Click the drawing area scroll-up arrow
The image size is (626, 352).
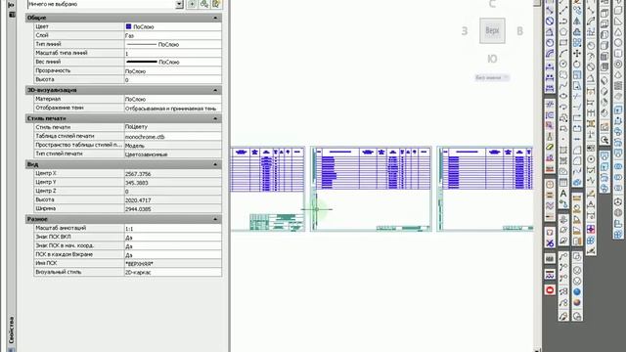pyautogui.click(x=537, y=3)
